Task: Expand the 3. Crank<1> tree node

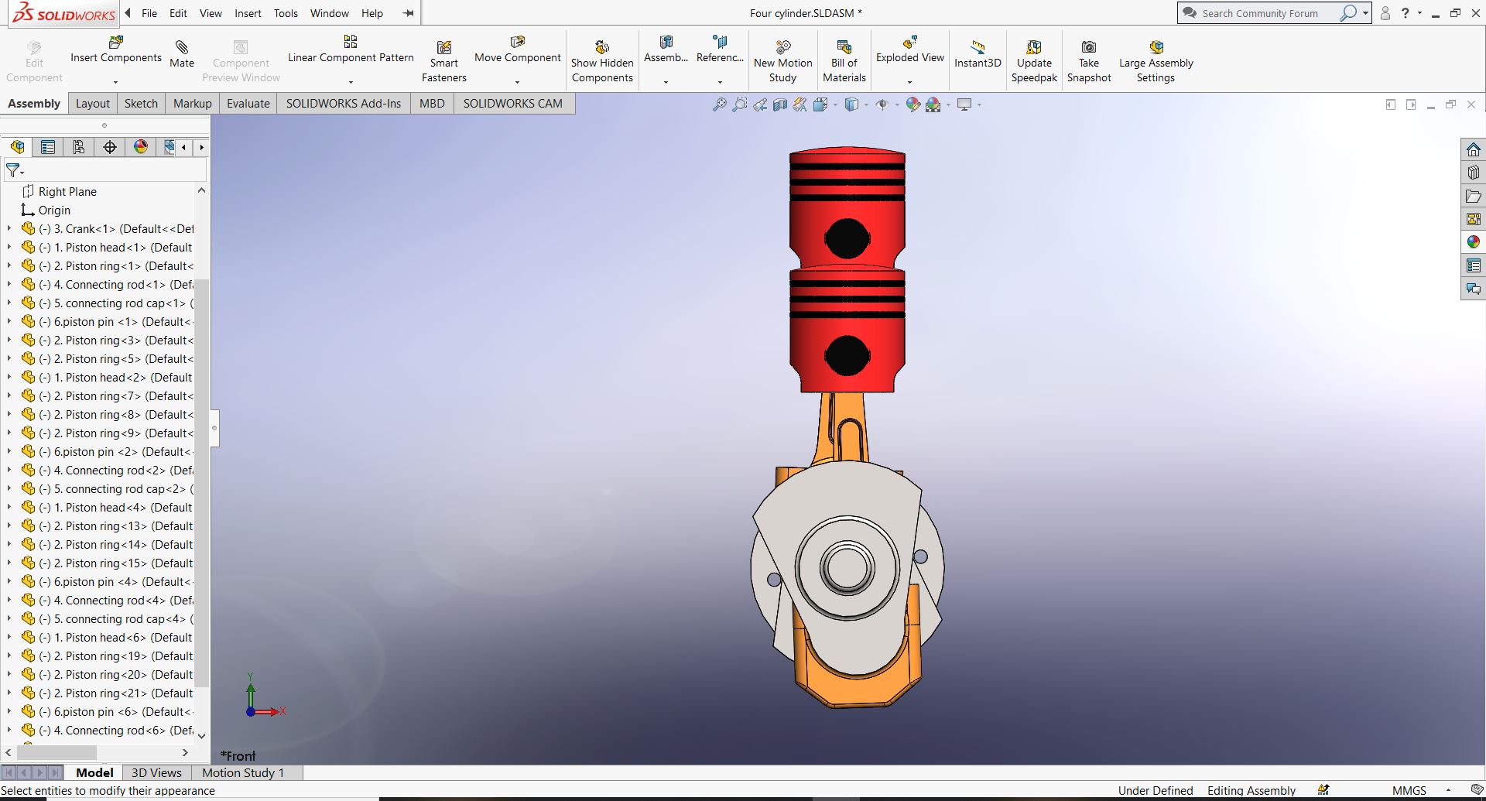Action: (9, 229)
